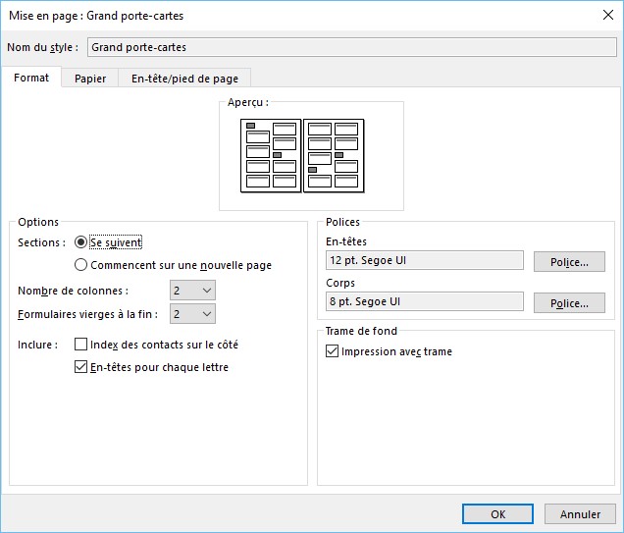Go to the En-tête/pied de page tab

(184, 79)
